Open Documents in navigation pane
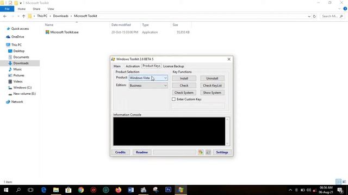Viewport: 348px width, 195px height. tap(21, 57)
